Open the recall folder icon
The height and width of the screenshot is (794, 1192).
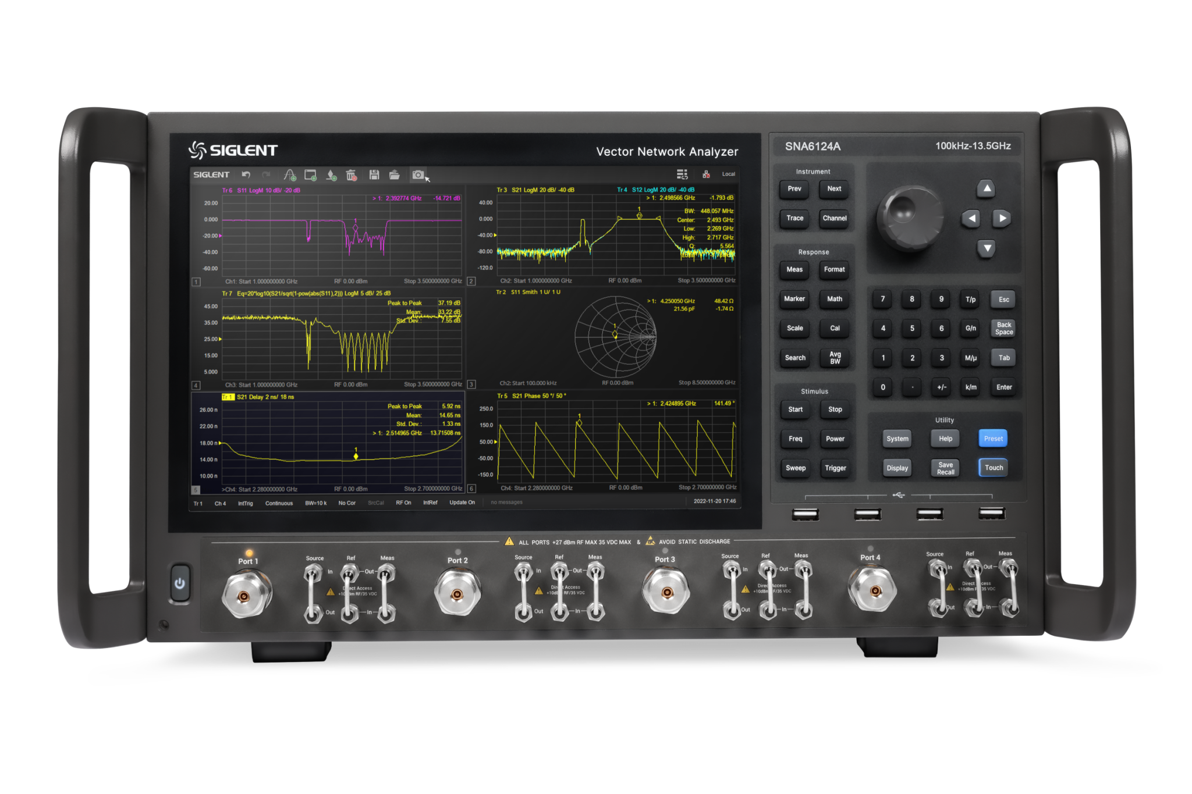(x=395, y=175)
